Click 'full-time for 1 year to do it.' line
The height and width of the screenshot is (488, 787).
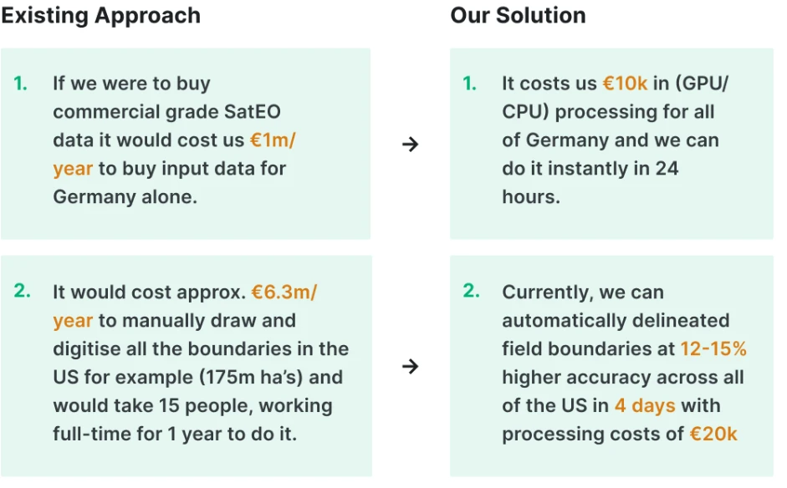click(x=175, y=434)
